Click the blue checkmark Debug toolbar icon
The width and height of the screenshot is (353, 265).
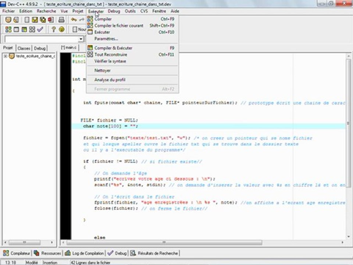click(40, 29)
